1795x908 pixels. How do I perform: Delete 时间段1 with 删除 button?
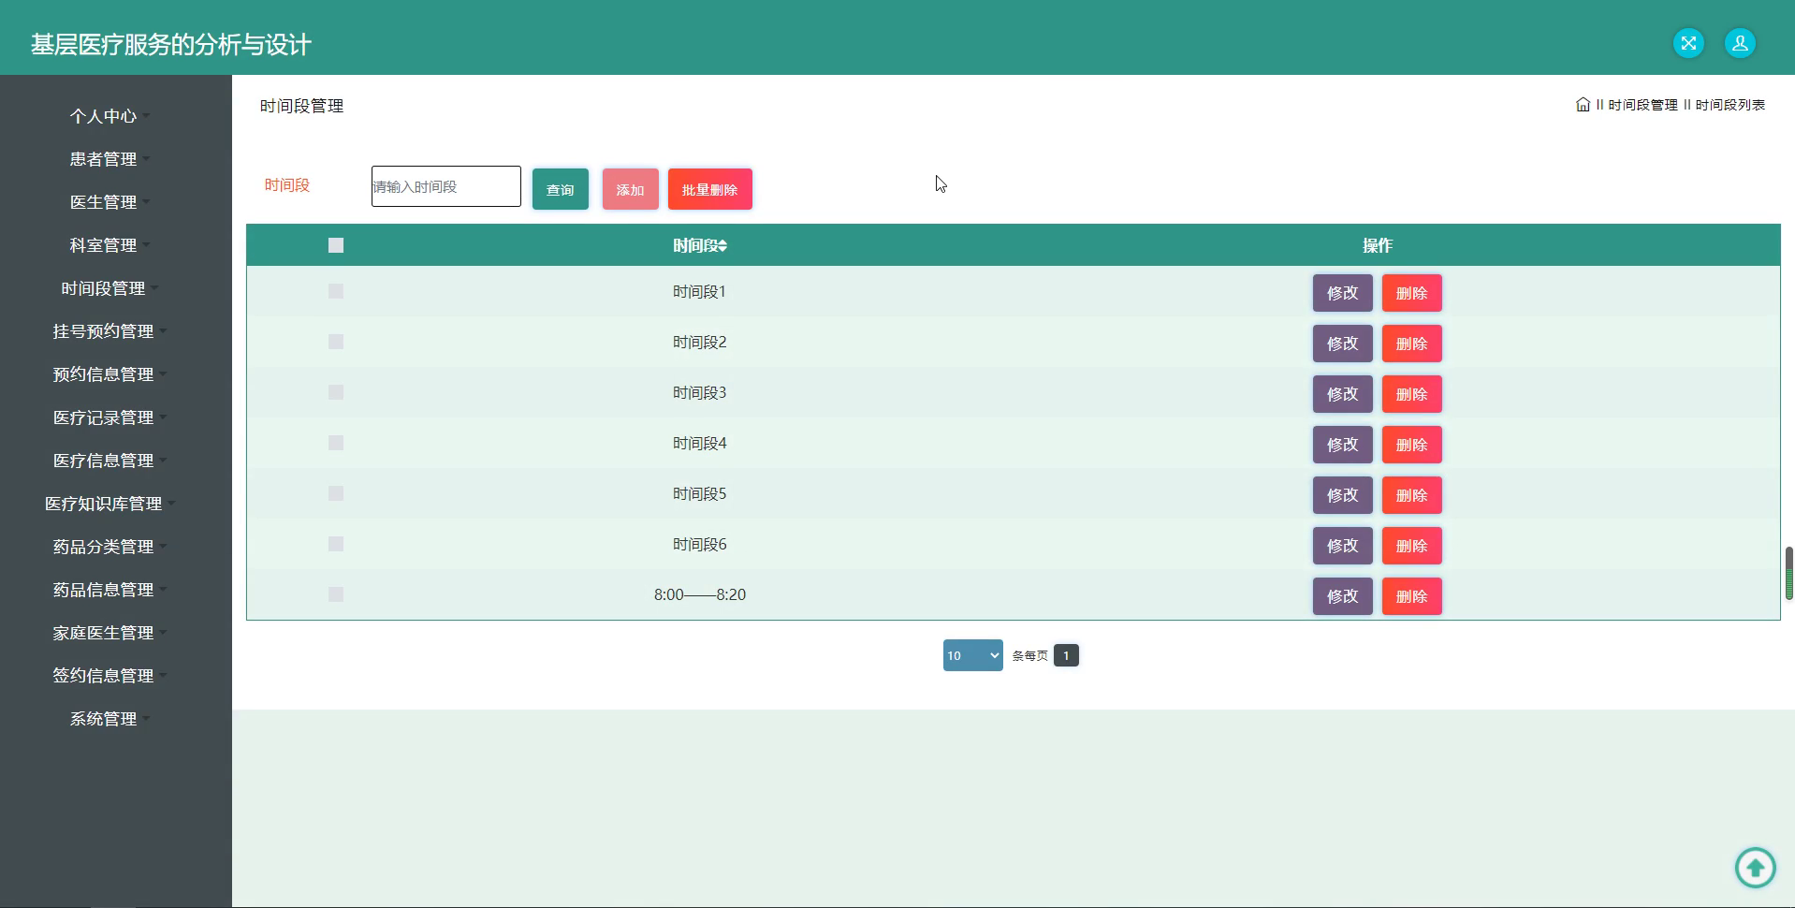tap(1411, 293)
